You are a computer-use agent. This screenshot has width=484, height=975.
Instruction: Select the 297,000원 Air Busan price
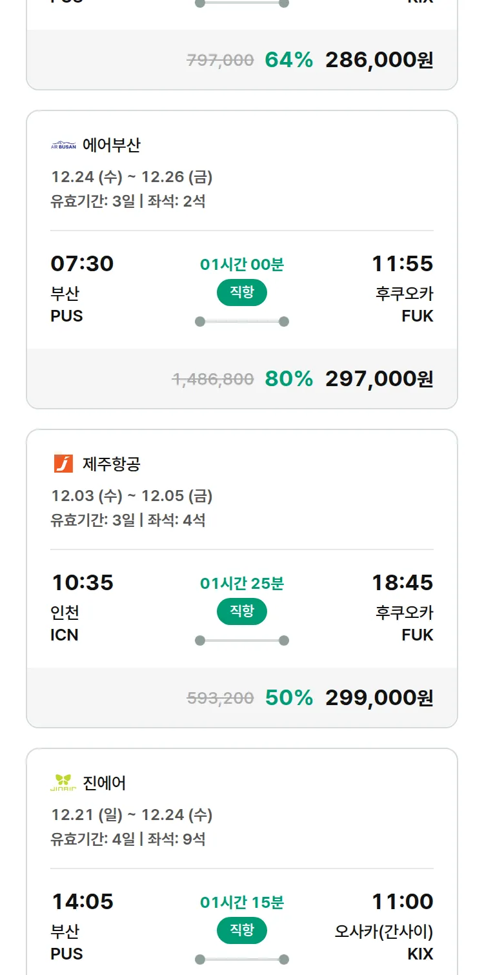point(379,378)
